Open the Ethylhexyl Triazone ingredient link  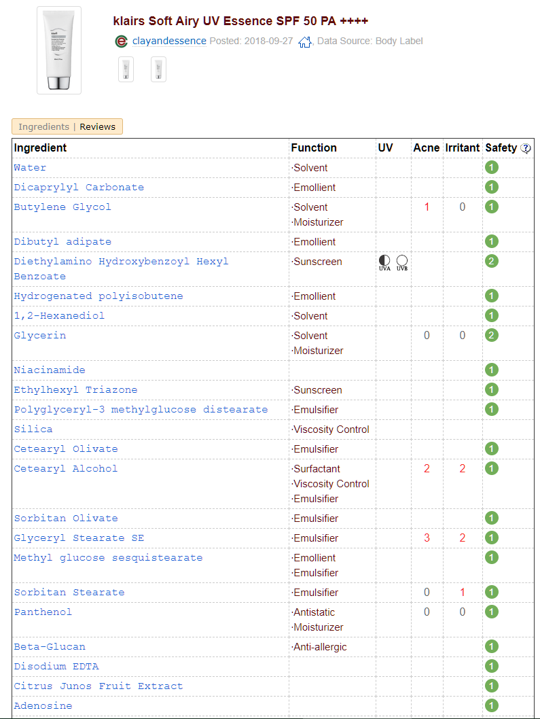[x=75, y=390]
